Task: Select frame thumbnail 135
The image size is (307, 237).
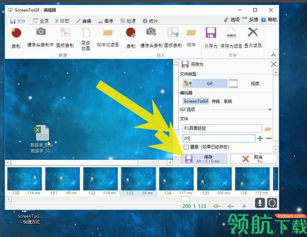Action: click(214, 181)
